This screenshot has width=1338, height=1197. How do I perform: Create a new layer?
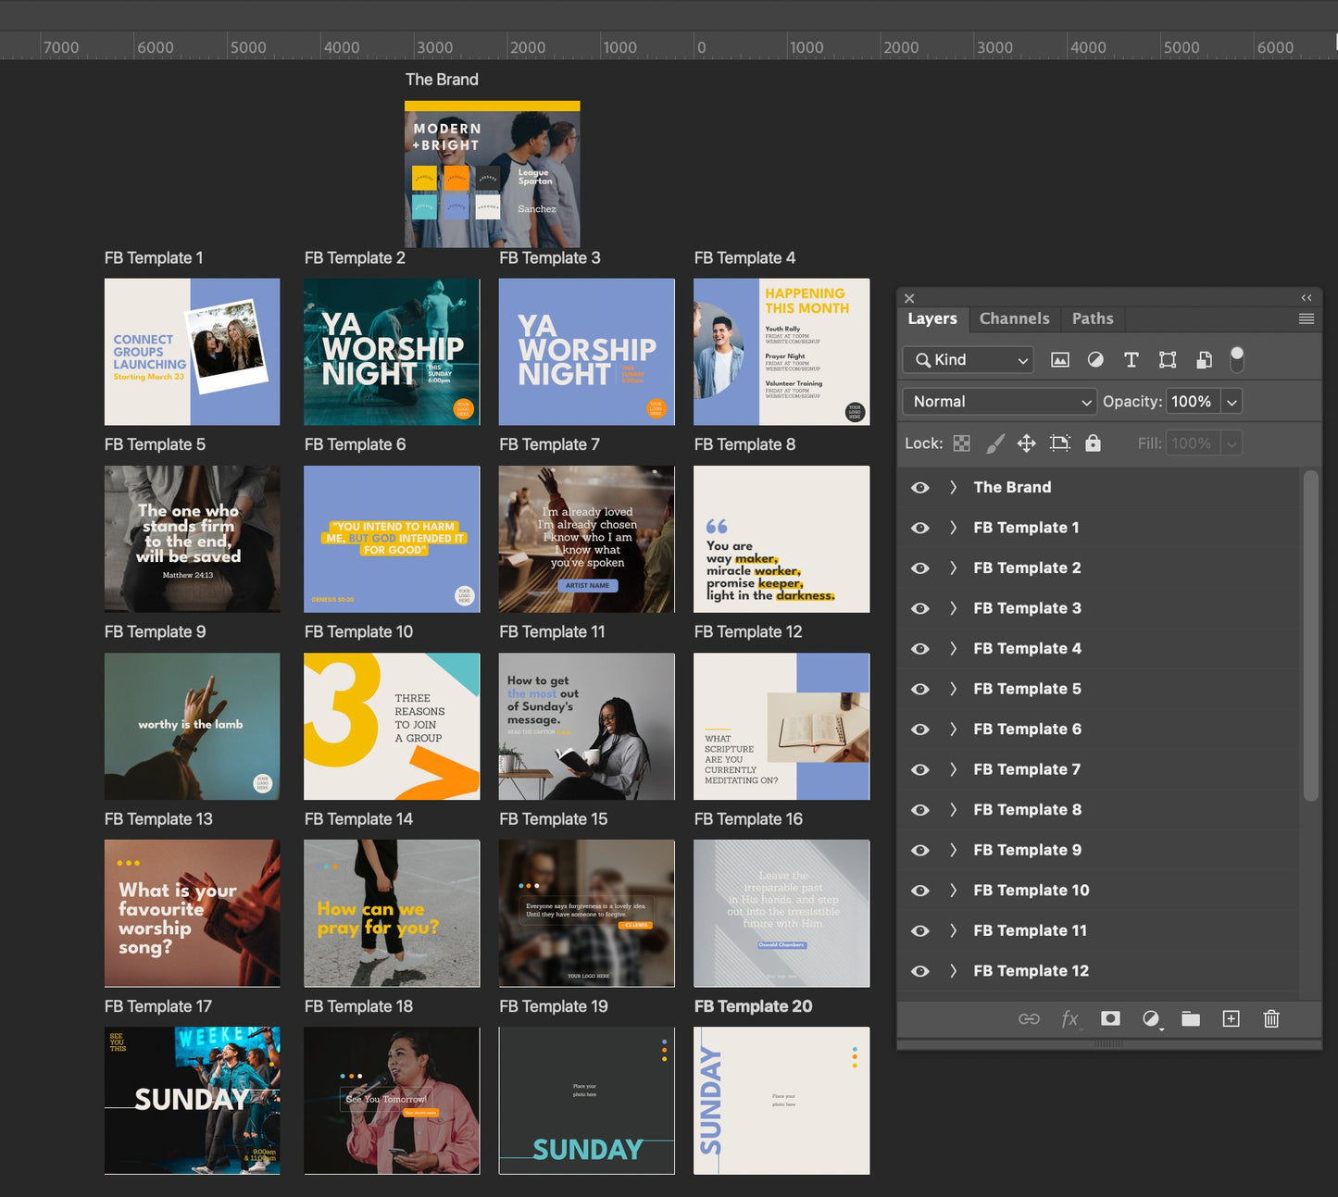pos(1232,1018)
